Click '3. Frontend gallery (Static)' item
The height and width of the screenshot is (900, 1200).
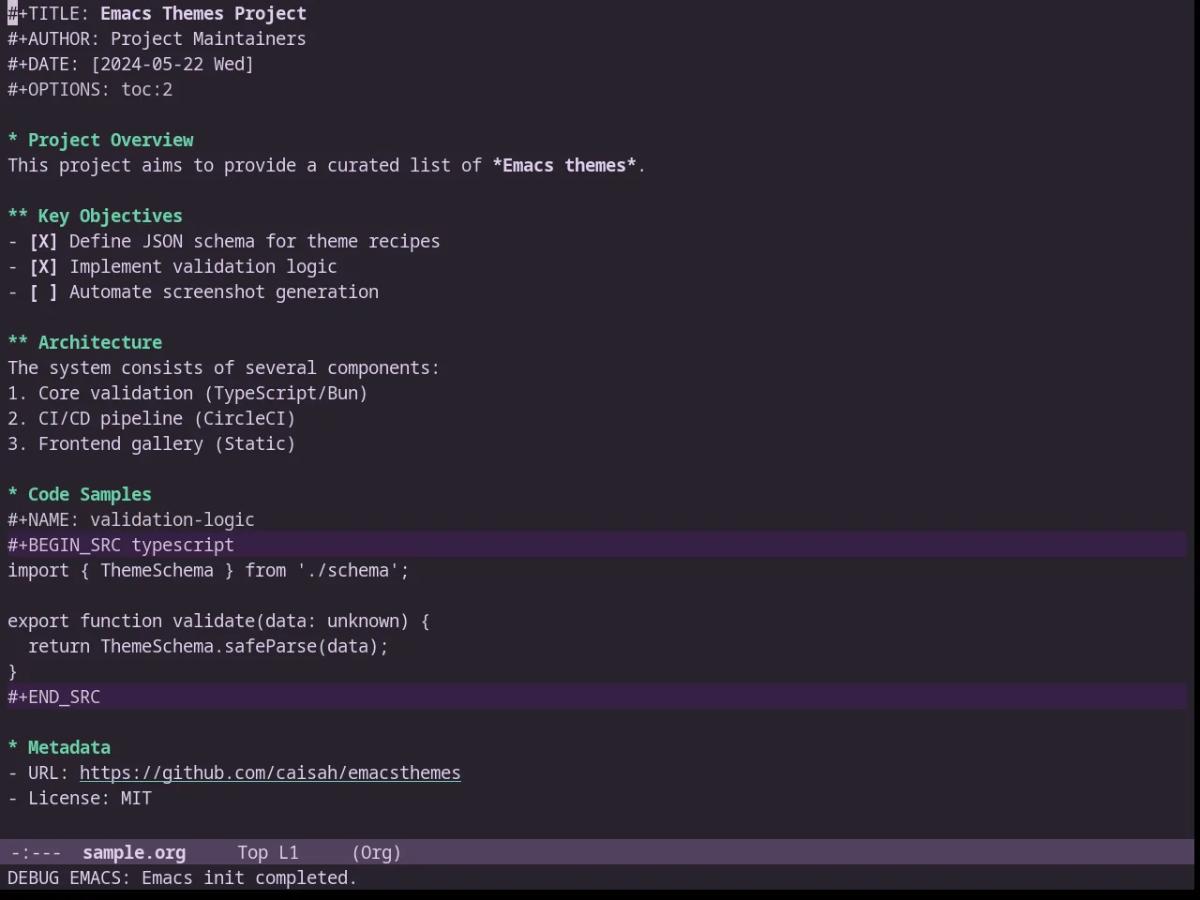[x=152, y=443]
